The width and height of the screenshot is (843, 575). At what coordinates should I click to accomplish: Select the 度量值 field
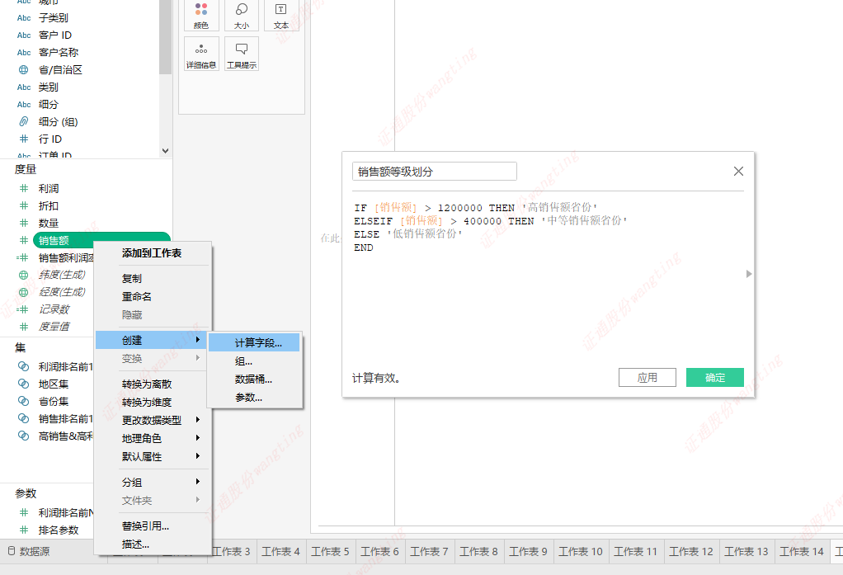point(54,327)
